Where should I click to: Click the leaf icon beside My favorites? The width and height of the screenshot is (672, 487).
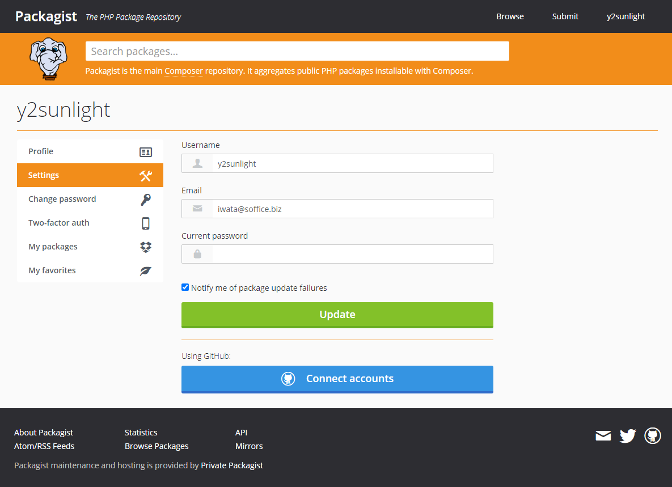coord(146,271)
